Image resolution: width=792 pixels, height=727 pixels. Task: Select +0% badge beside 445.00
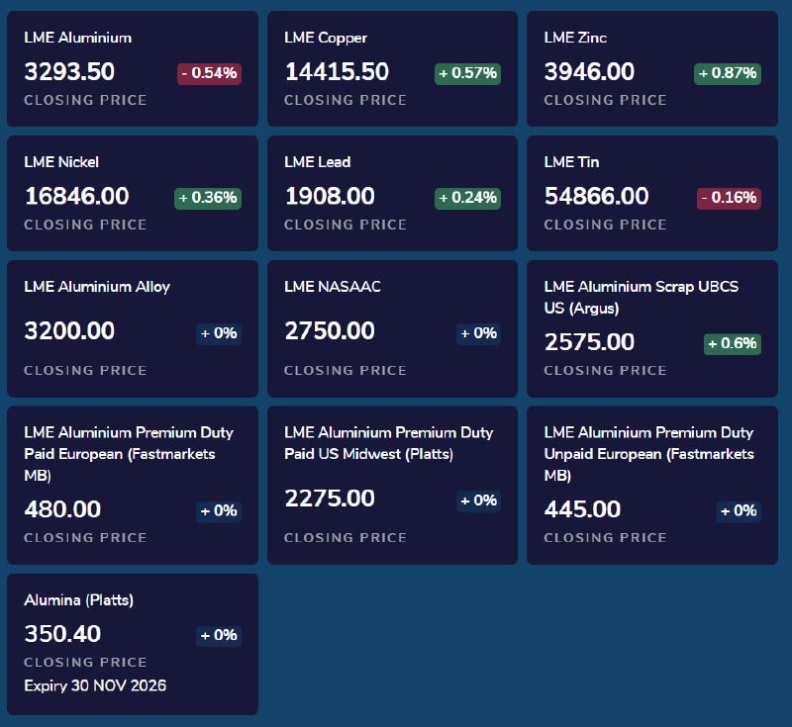click(739, 511)
